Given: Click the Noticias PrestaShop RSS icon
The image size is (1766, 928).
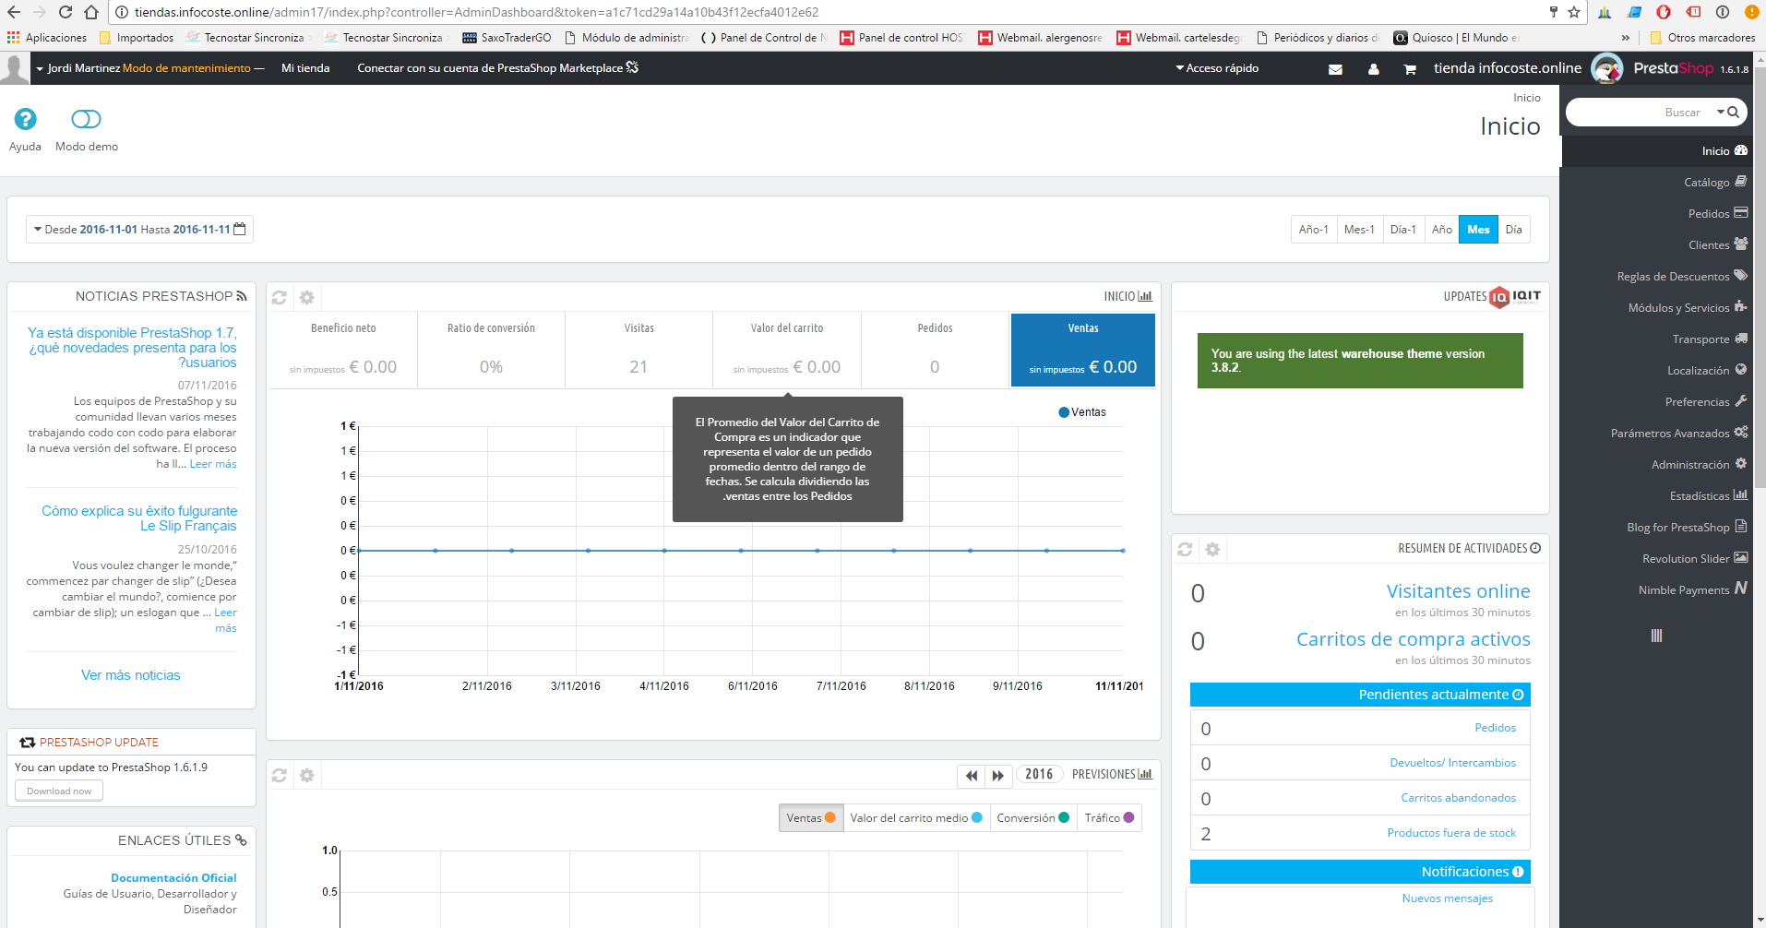Looking at the screenshot, I should point(242,296).
